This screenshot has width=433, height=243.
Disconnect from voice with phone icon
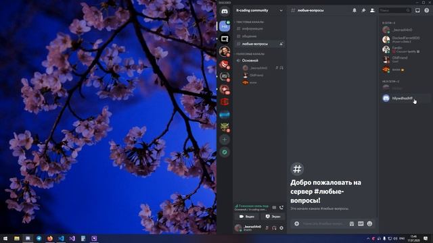281,207
